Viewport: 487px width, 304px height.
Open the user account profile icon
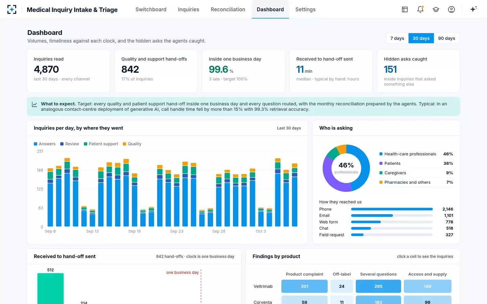pyautogui.click(x=451, y=9)
